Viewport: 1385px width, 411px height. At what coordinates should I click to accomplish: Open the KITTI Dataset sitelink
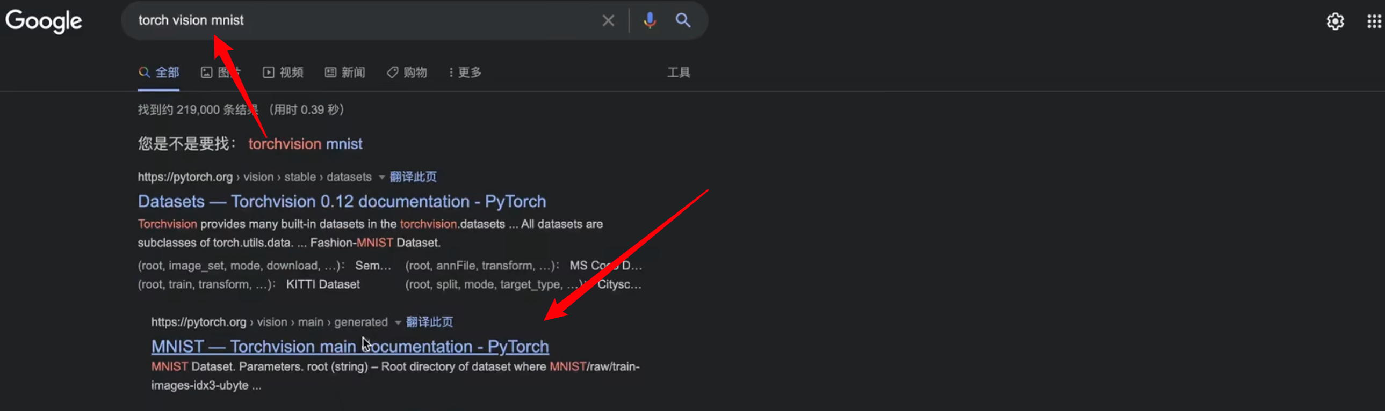(322, 284)
